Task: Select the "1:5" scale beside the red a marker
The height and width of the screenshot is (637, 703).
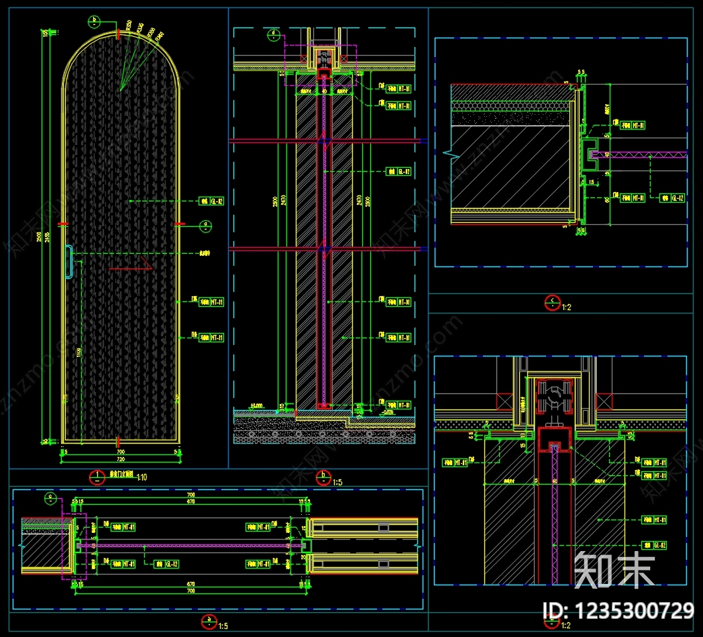Action: pyautogui.click(x=223, y=626)
